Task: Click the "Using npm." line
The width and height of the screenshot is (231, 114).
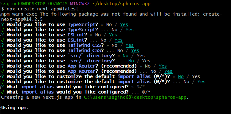Action: pos(15,108)
